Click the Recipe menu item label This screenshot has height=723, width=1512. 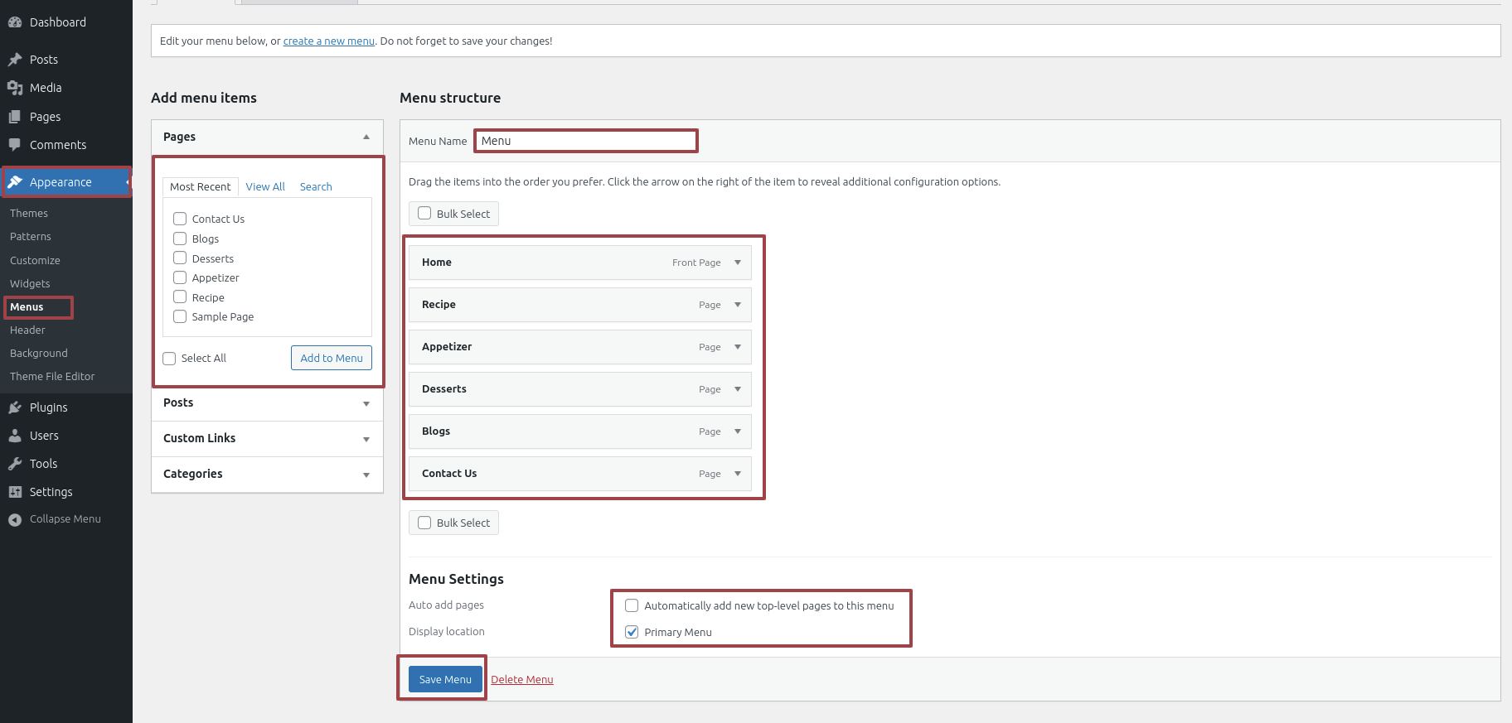coord(439,305)
